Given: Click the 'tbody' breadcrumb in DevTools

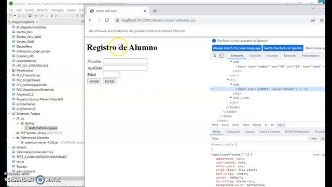Looking at the screenshot, I should 257,125.
